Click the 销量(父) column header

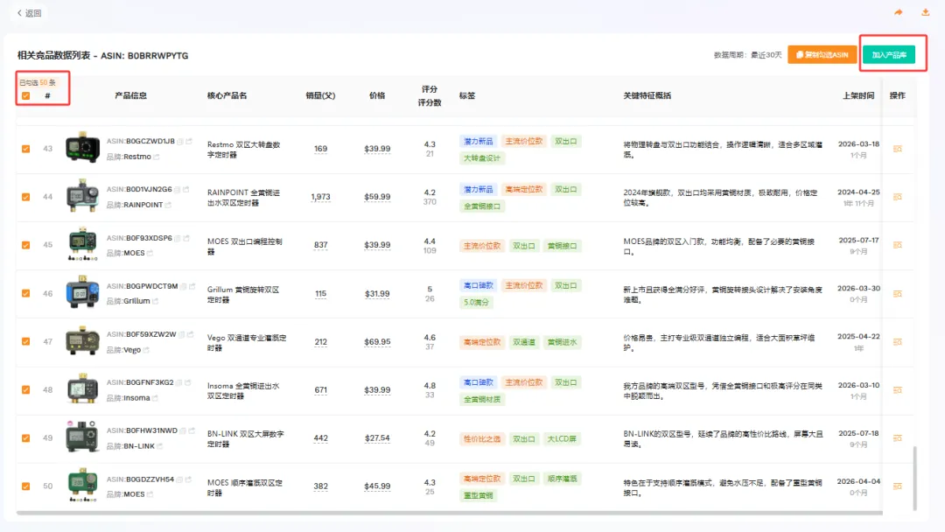[320, 95]
